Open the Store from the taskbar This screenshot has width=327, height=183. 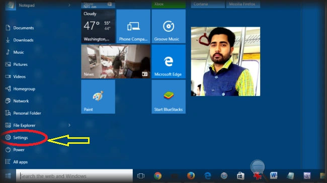pos(240,176)
